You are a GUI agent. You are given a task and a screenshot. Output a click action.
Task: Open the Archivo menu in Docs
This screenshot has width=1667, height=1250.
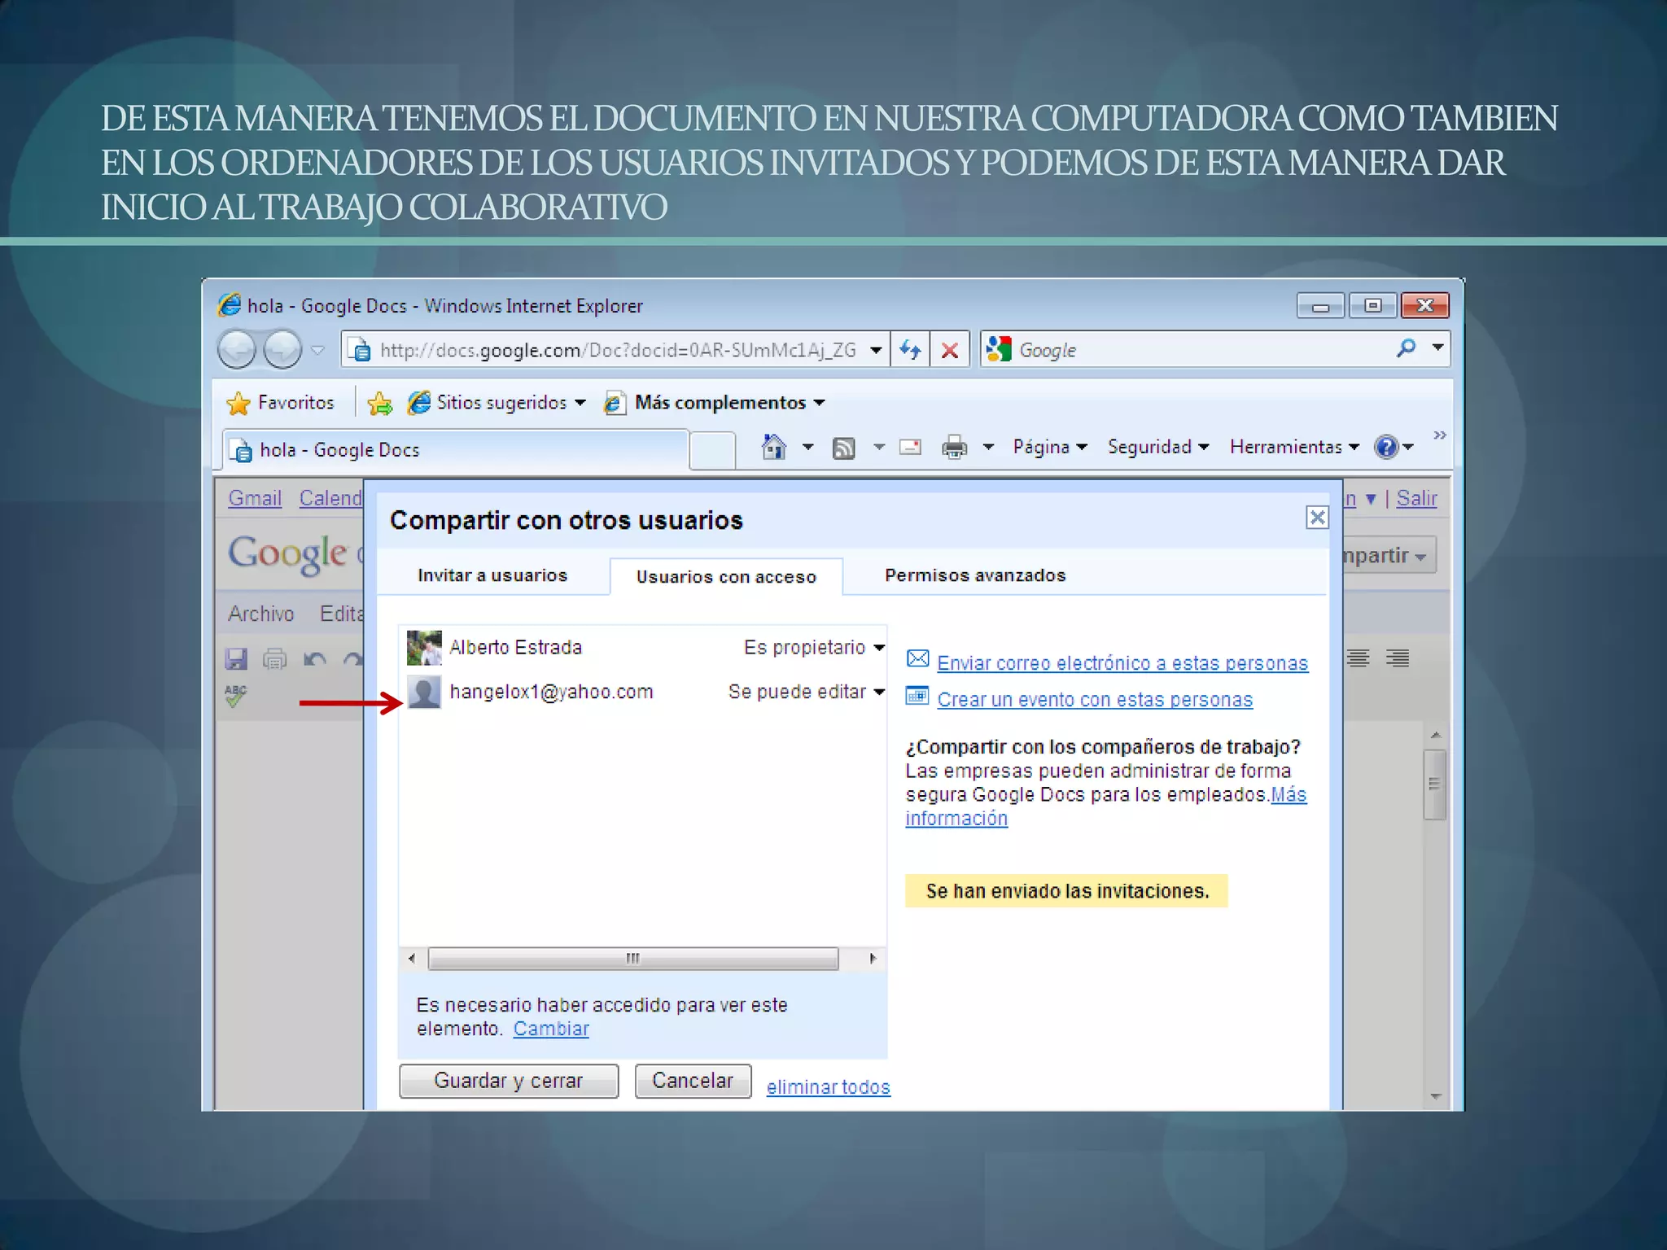click(x=260, y=614)
